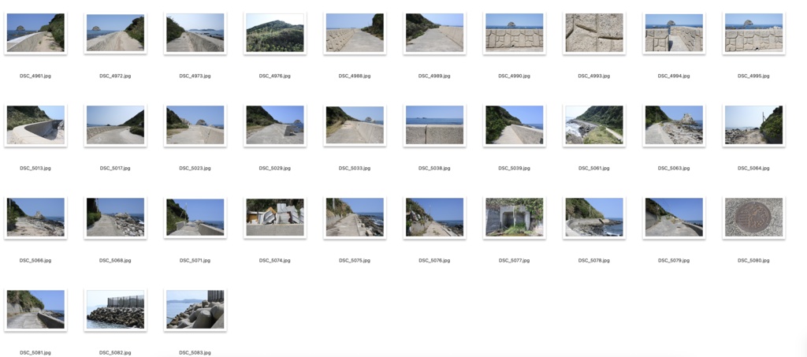Image resolution: width=807 pixels, height=357 pixels.
Task: Select the DSC_4990.jpg seawall thumbnail
Action: [x=514, y=33]
